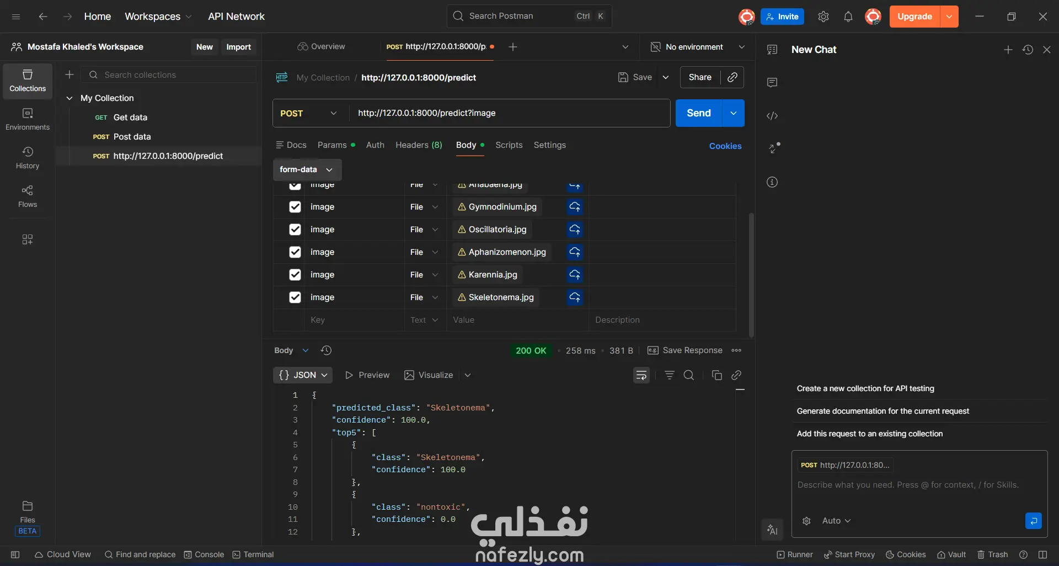Upload icon next to Gymnodinium.jpg
Screen dimensions: 1059x566
coord(575,207)
